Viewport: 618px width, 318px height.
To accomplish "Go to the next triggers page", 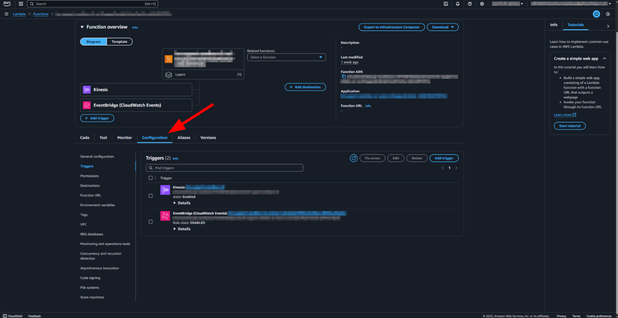I will coord(456,168).
